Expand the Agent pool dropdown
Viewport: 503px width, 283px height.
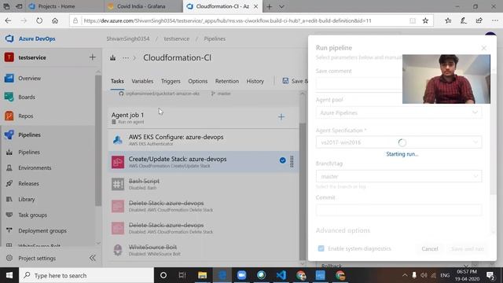click(x=475, y=112)
